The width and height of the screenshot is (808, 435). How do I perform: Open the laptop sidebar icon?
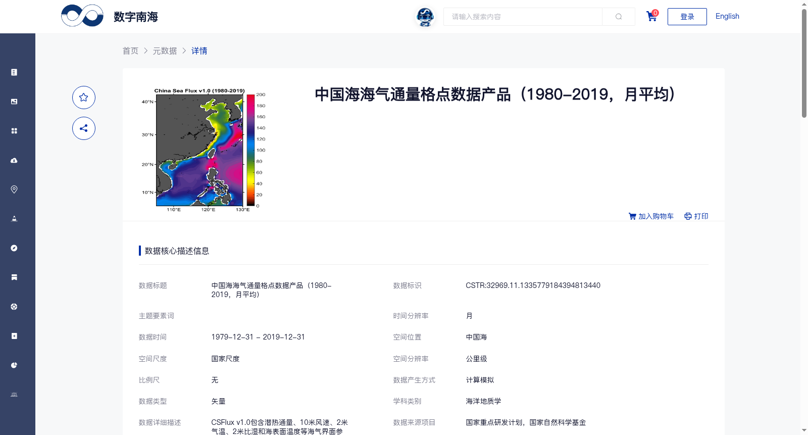click(14, 395)
